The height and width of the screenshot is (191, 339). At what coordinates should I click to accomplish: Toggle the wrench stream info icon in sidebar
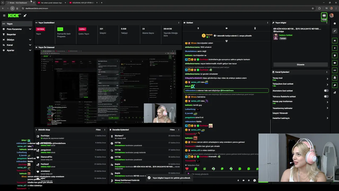pos(335,85)
